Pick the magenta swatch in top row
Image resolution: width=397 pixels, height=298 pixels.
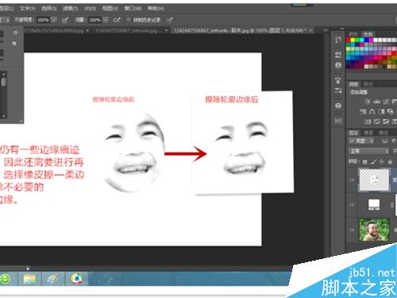[371, 41]
